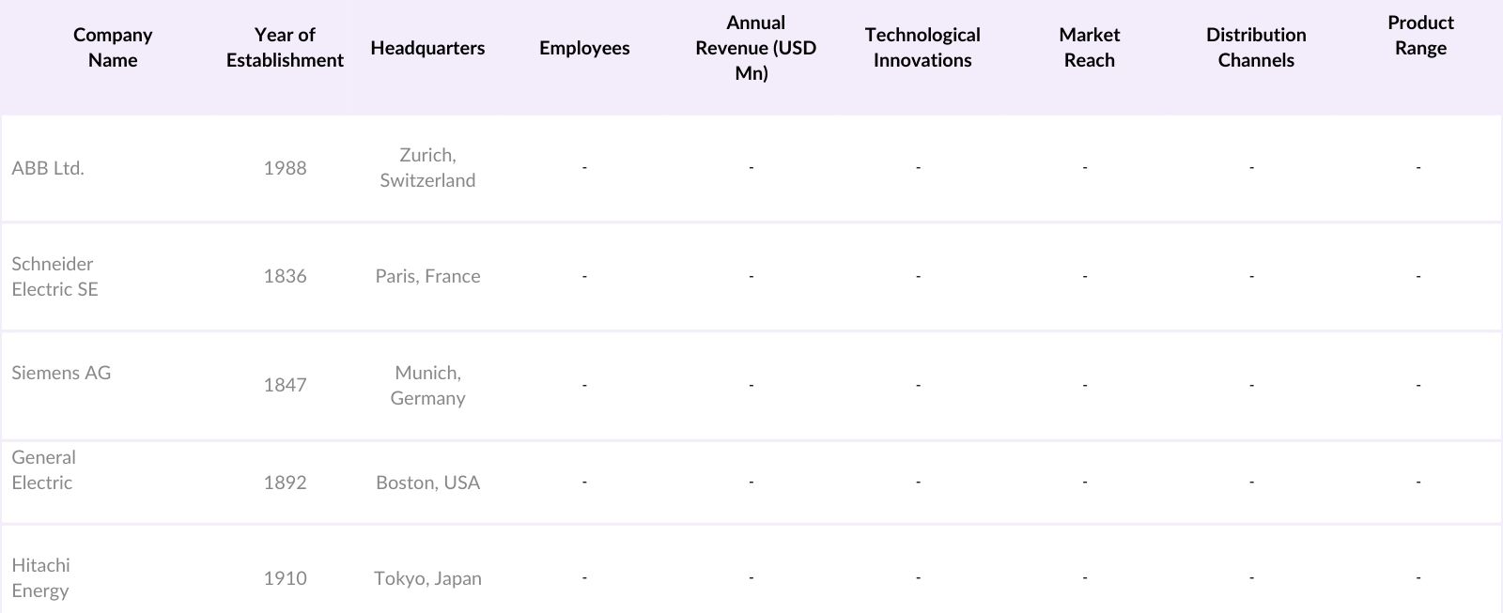Select the Market Reach column header
Viewport: 1503px width, 613px height.
tap(1089, 47)
